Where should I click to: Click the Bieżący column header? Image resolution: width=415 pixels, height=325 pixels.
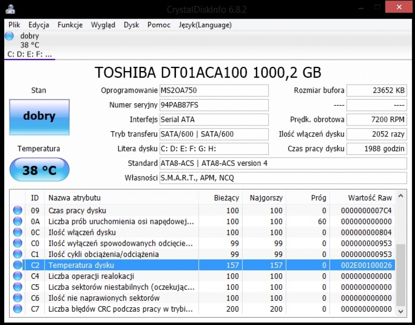[x=220, y=198]
